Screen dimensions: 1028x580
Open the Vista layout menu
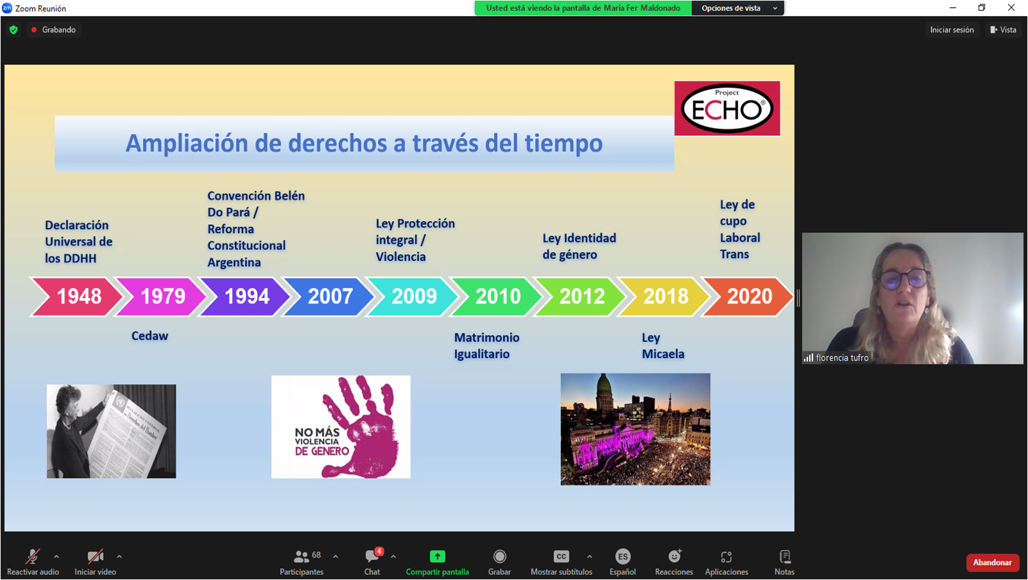point(1004,29)
